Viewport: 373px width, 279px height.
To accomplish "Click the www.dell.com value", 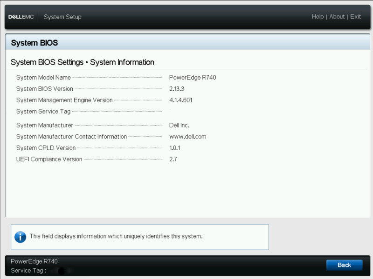I will pos(188,137).
